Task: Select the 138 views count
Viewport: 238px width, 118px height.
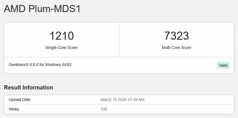Action: pos(104,109)
